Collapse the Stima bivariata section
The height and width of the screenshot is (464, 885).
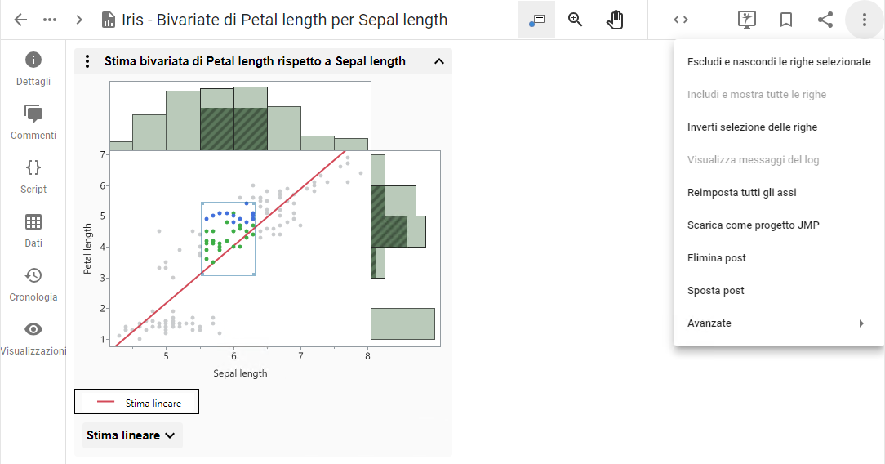tap(439, 61)
